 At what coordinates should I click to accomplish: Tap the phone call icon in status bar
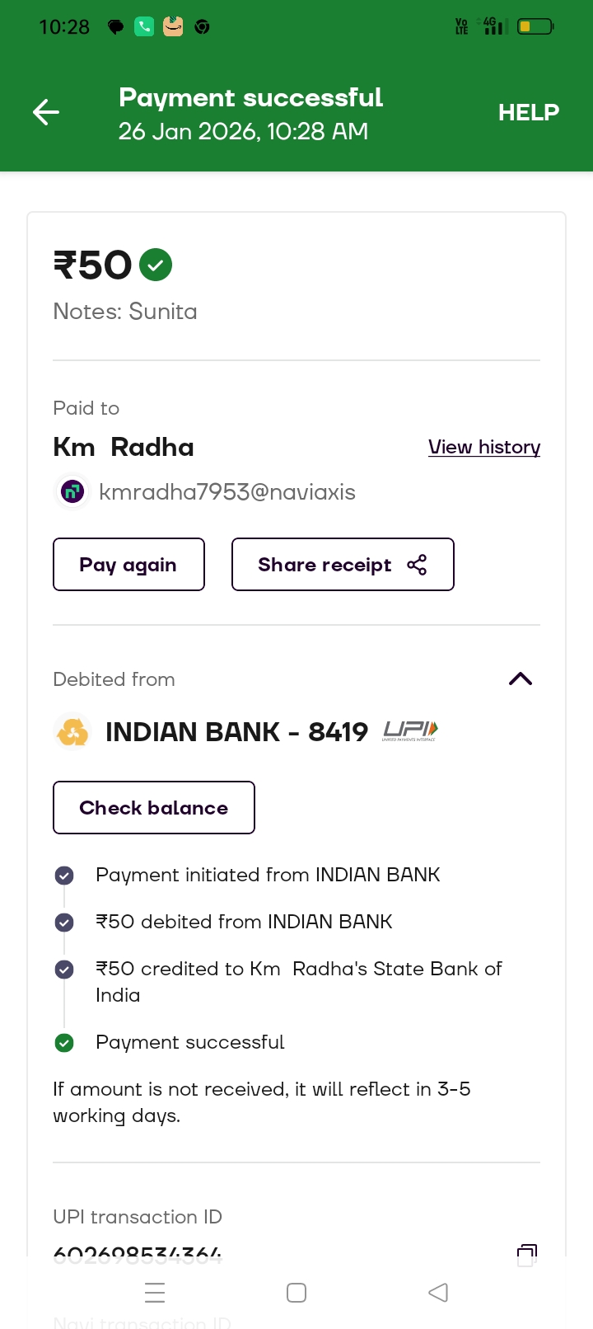point(144,27)
